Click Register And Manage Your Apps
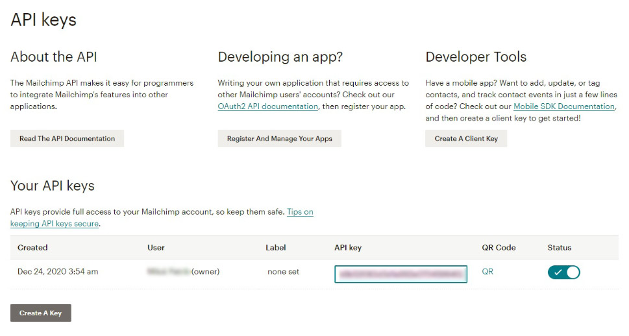Viewport: 629px width, 336px height. [x=279, y=138]
